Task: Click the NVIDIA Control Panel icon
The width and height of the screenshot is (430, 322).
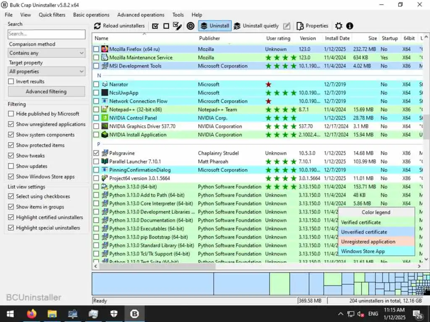Action: click(105, 118)
